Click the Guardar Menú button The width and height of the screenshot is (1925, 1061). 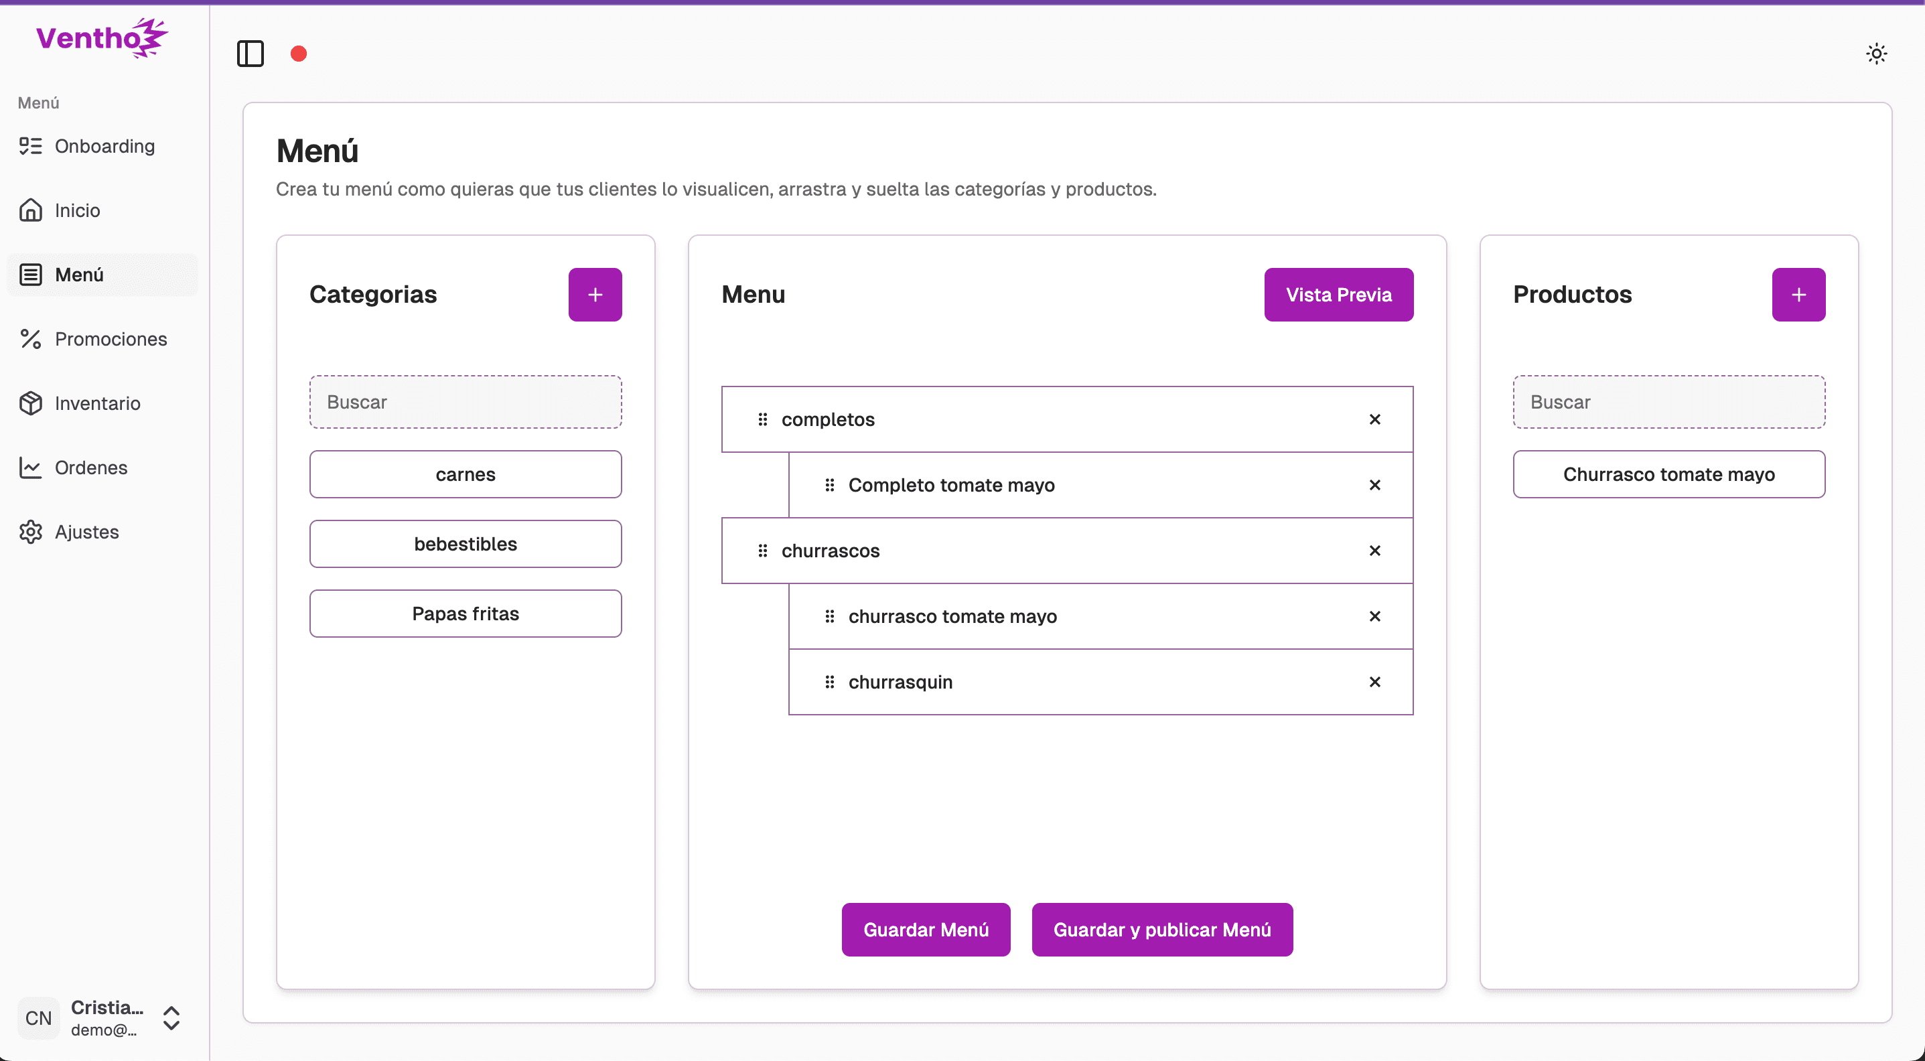pos(925,930)
